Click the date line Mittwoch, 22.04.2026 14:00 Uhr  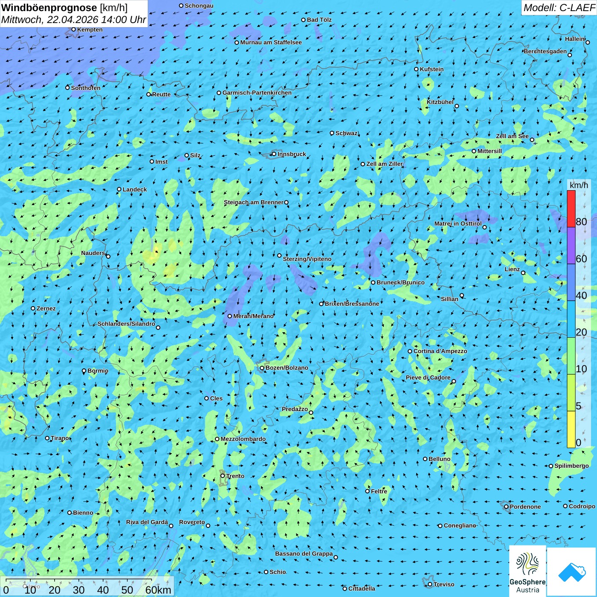tap(74, 20)
